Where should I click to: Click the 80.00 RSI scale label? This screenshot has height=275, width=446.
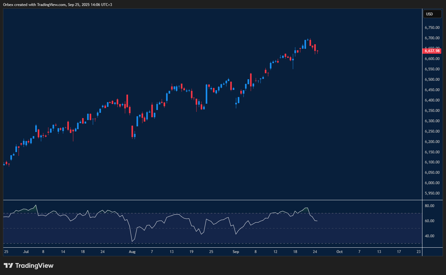point(429,206)
